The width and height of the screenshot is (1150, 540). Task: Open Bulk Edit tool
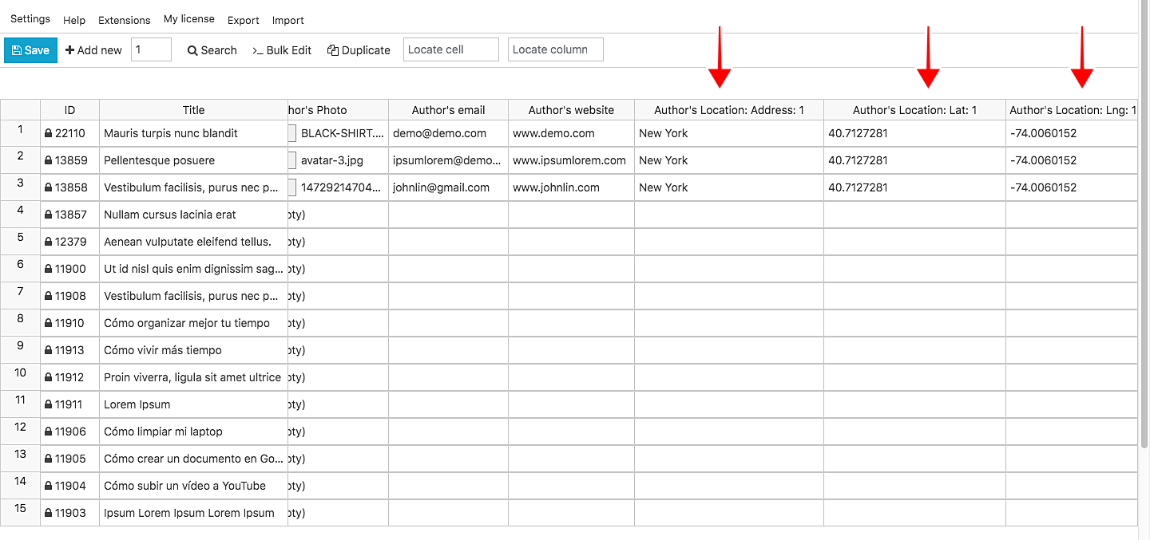[x=282, y=50]
